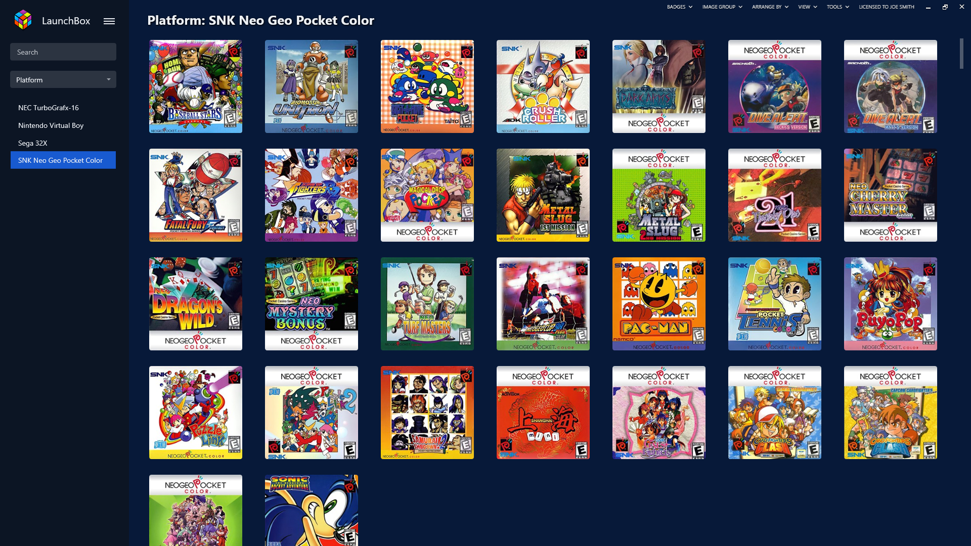Select the Neo Cherry Master cover
Image resolution: width=971 pixels, height=546 pixels.
pos(890,195)
